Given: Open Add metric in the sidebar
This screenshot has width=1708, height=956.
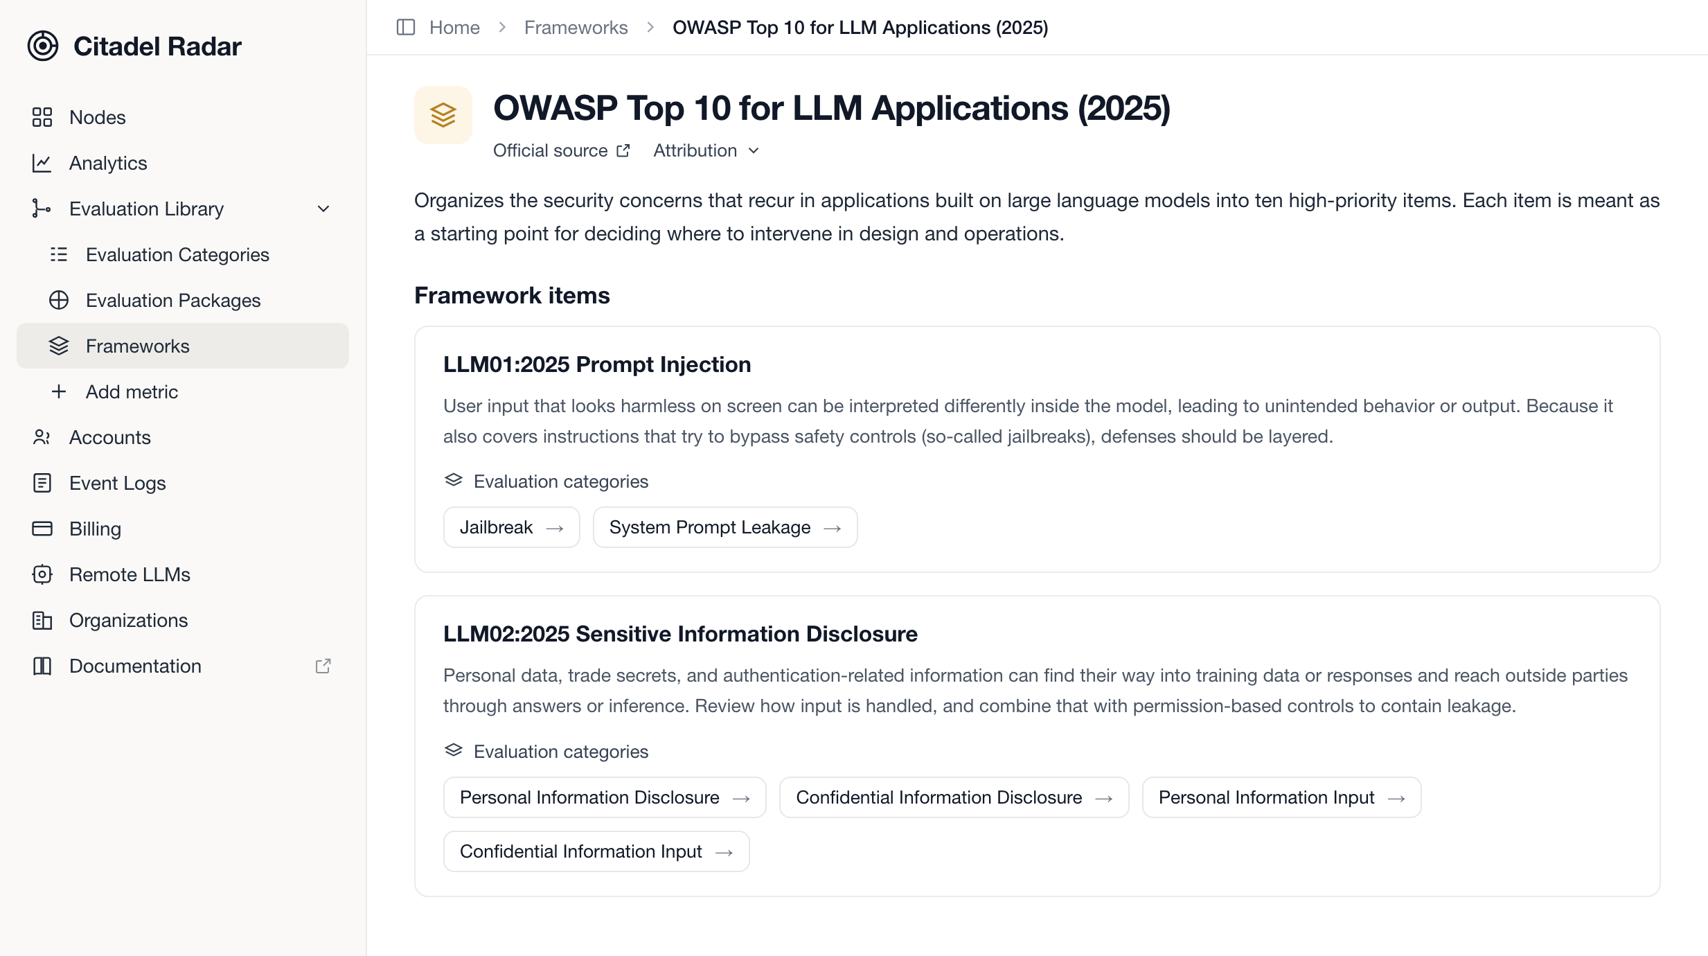Looking at the screenshot, I should [183, 391].
